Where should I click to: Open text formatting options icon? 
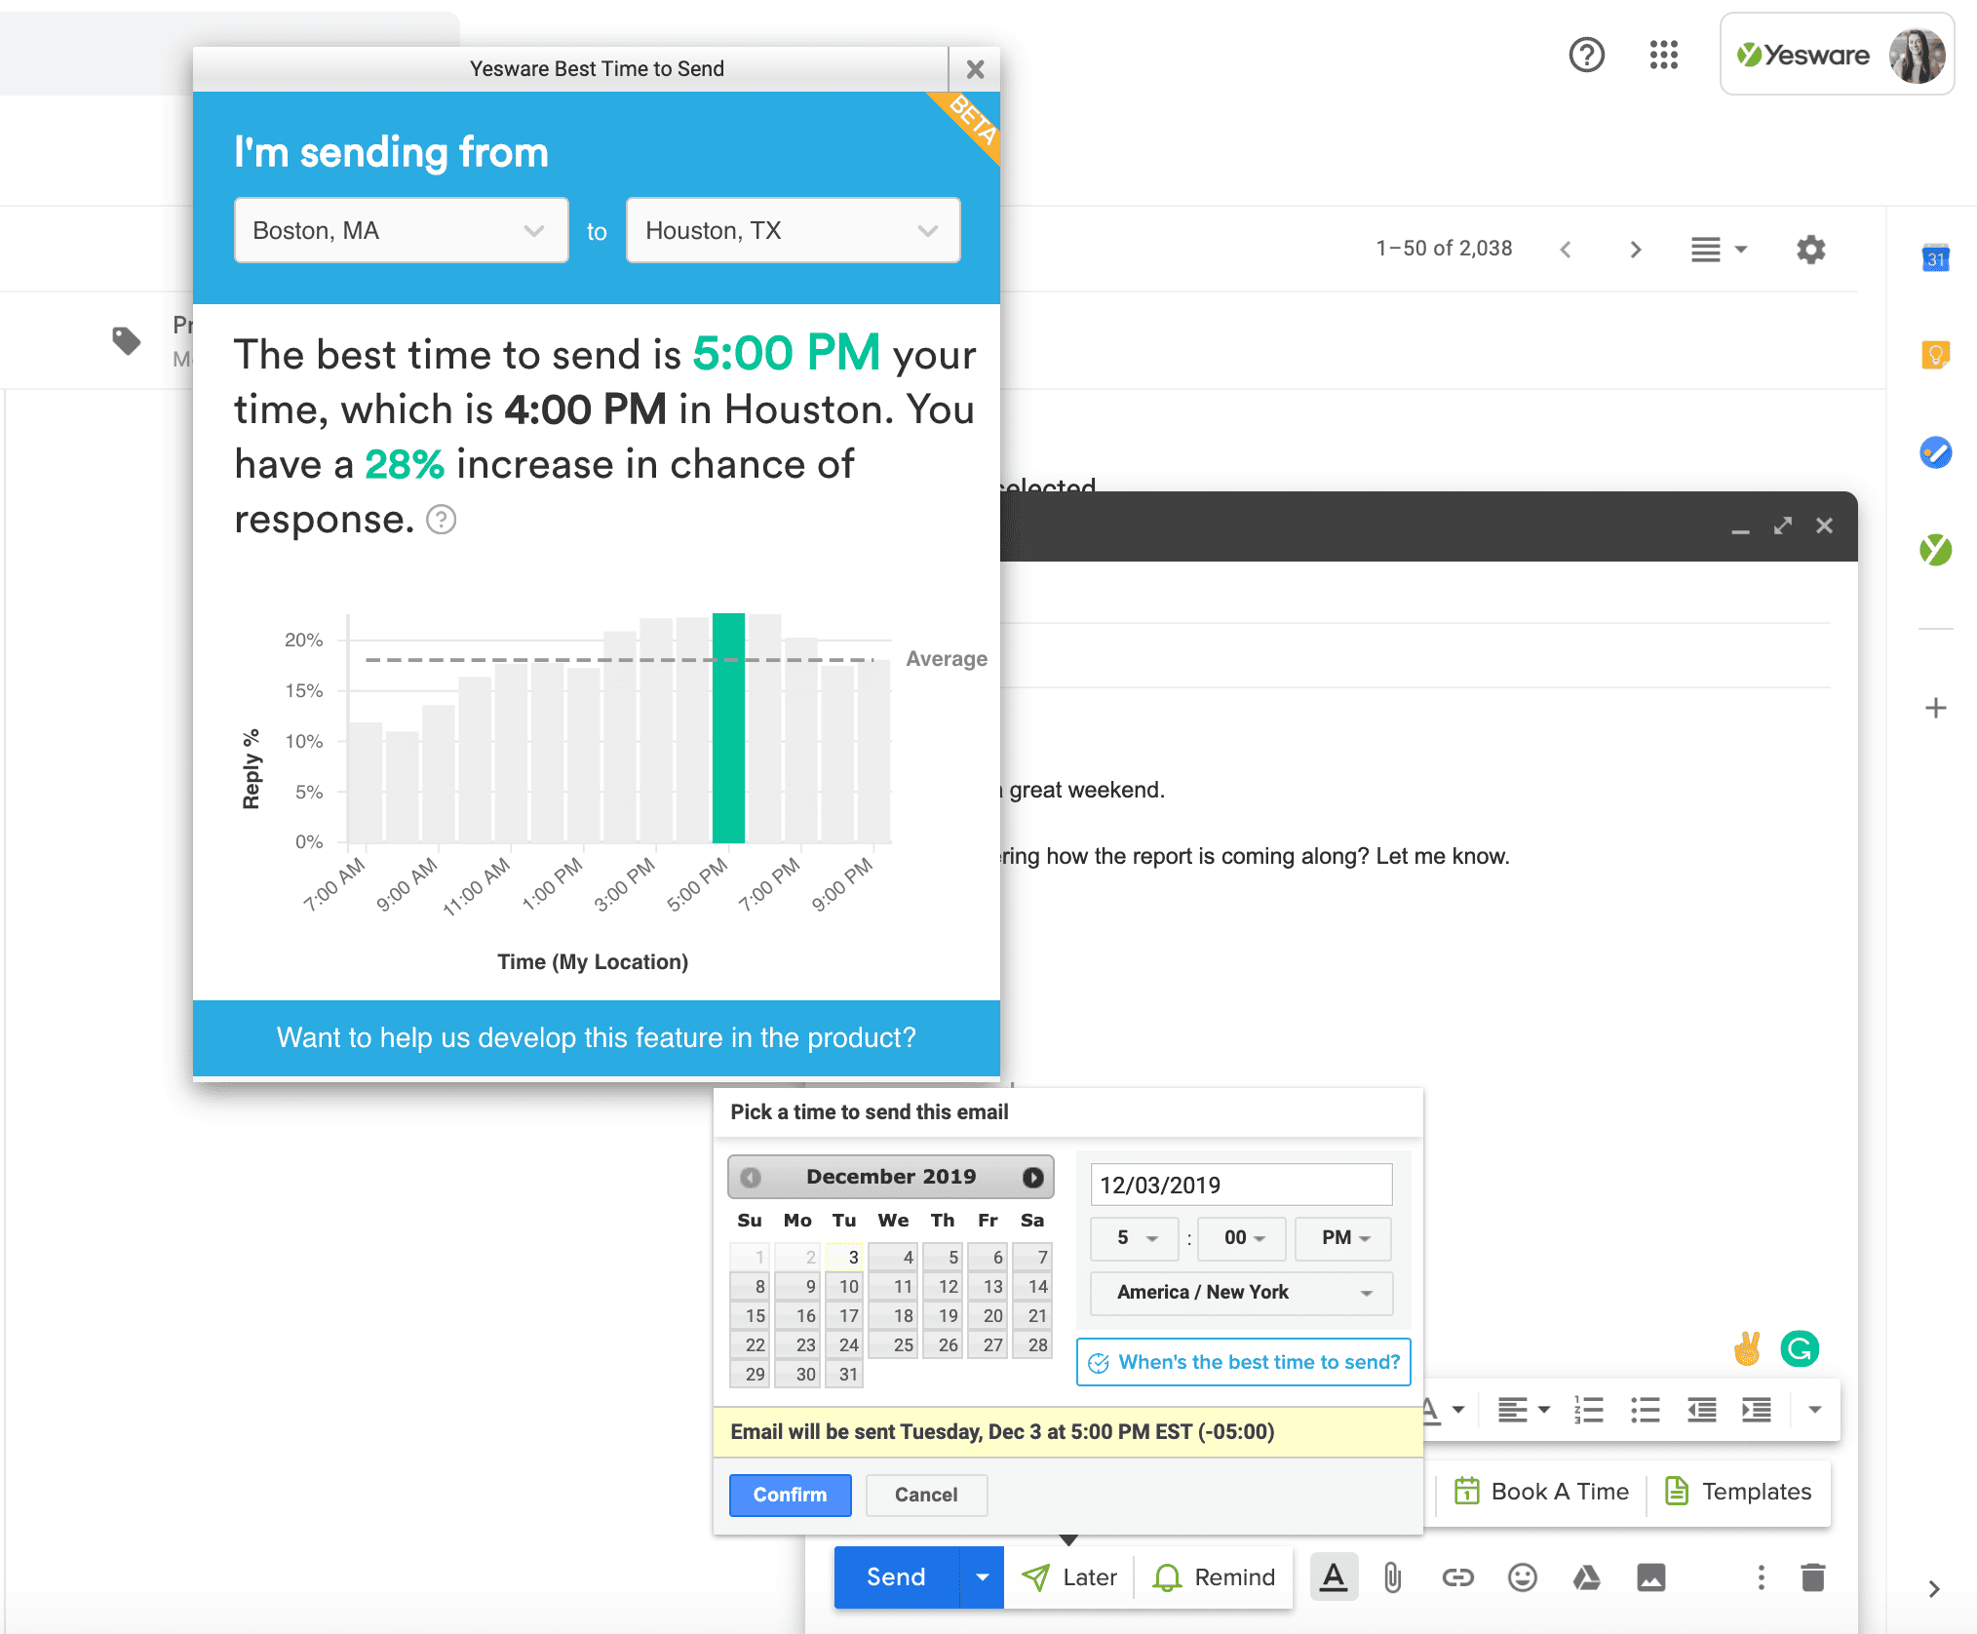click(x=1334, y=1577)
